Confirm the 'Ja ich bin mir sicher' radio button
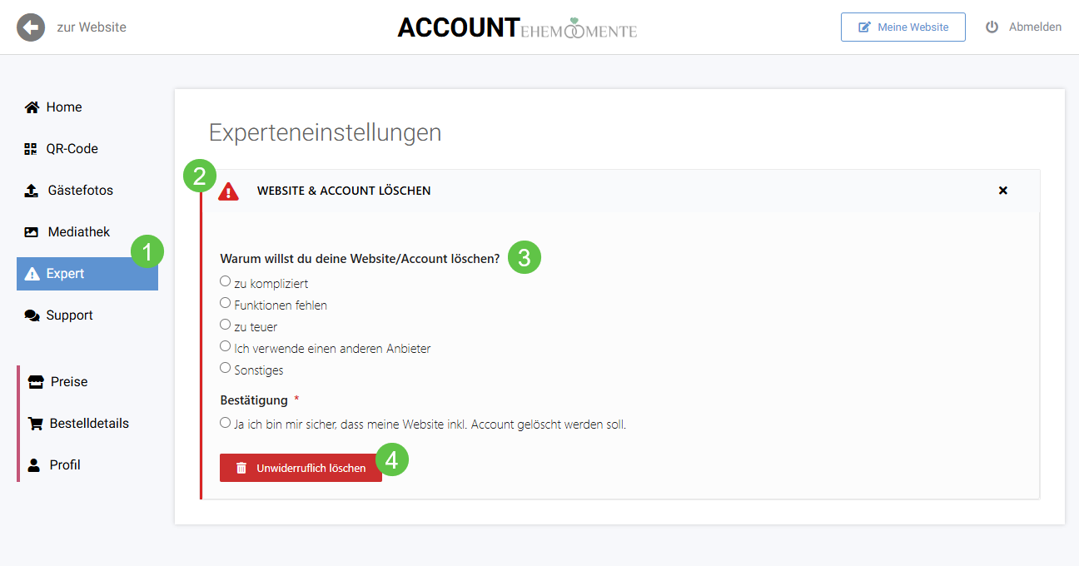The image size is (1079, 566). (225, 423)
